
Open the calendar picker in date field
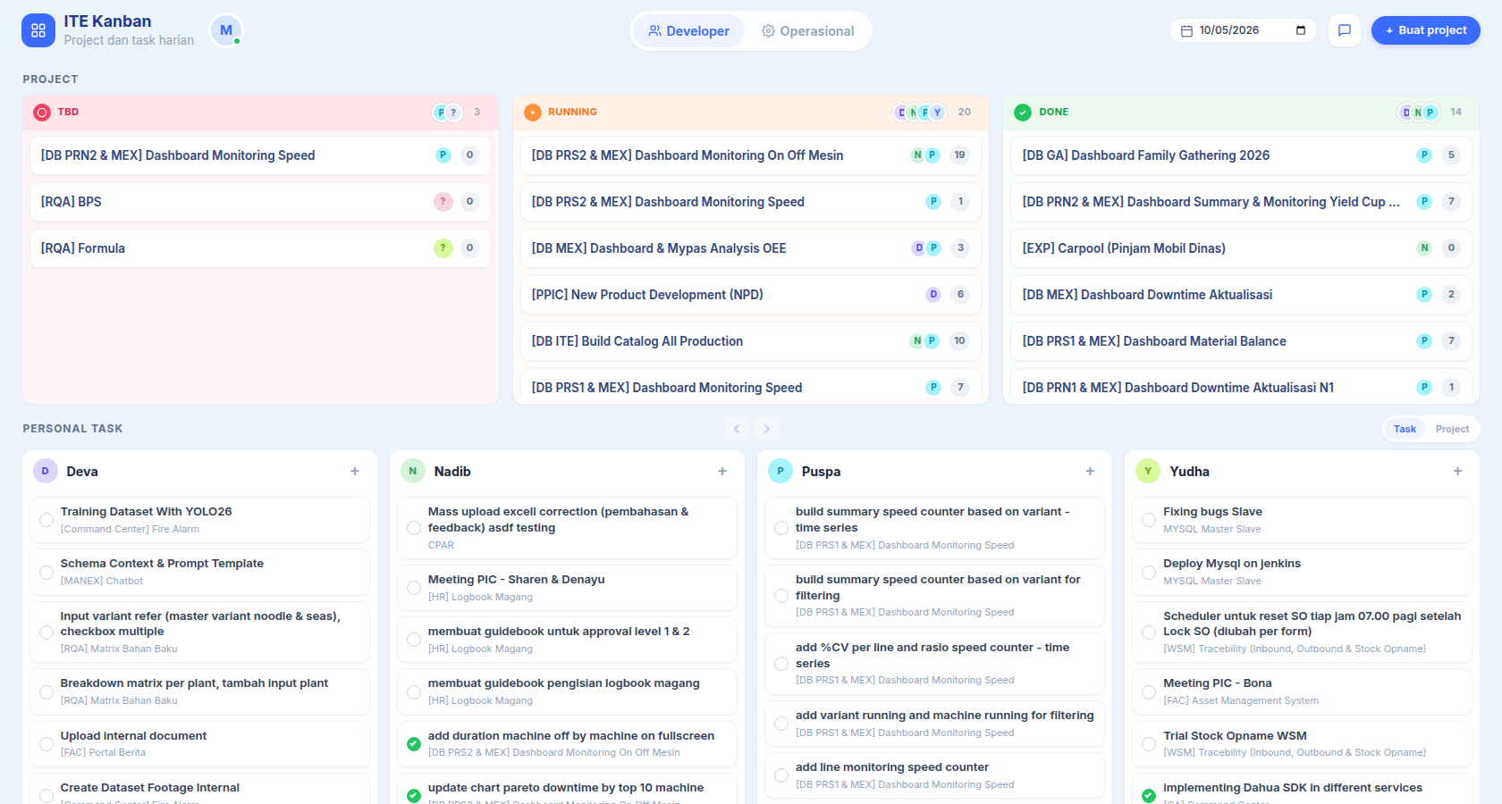[1300, 30]
